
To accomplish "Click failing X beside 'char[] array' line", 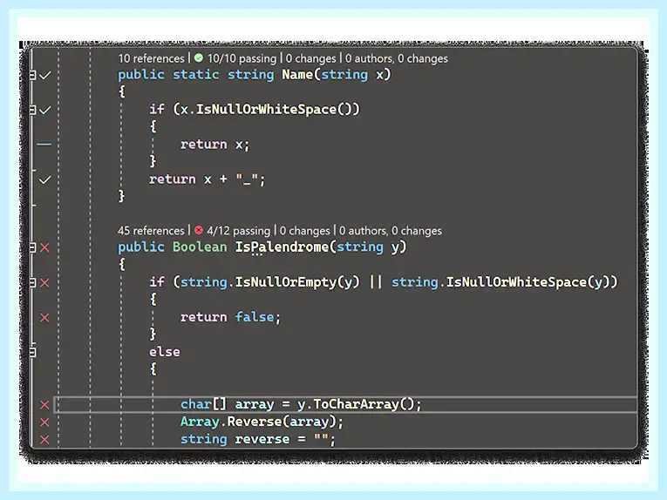I will pyautogui.click(x=44, y=405).
